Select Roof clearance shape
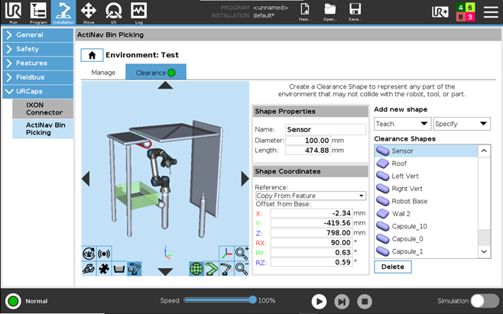The width and height of the screenshot is (503, 314). tap(426, 163)
